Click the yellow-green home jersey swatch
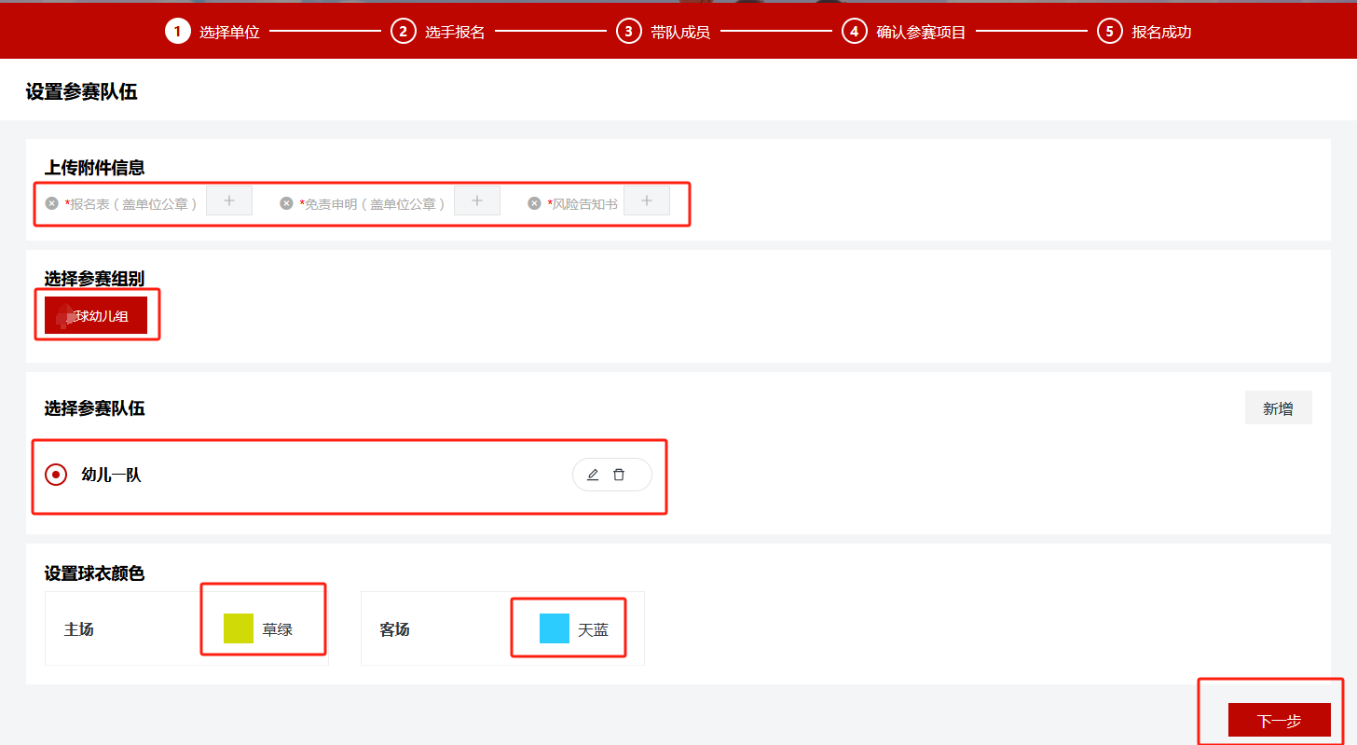Screen dimensions: 1357x745 click(239, 628)
